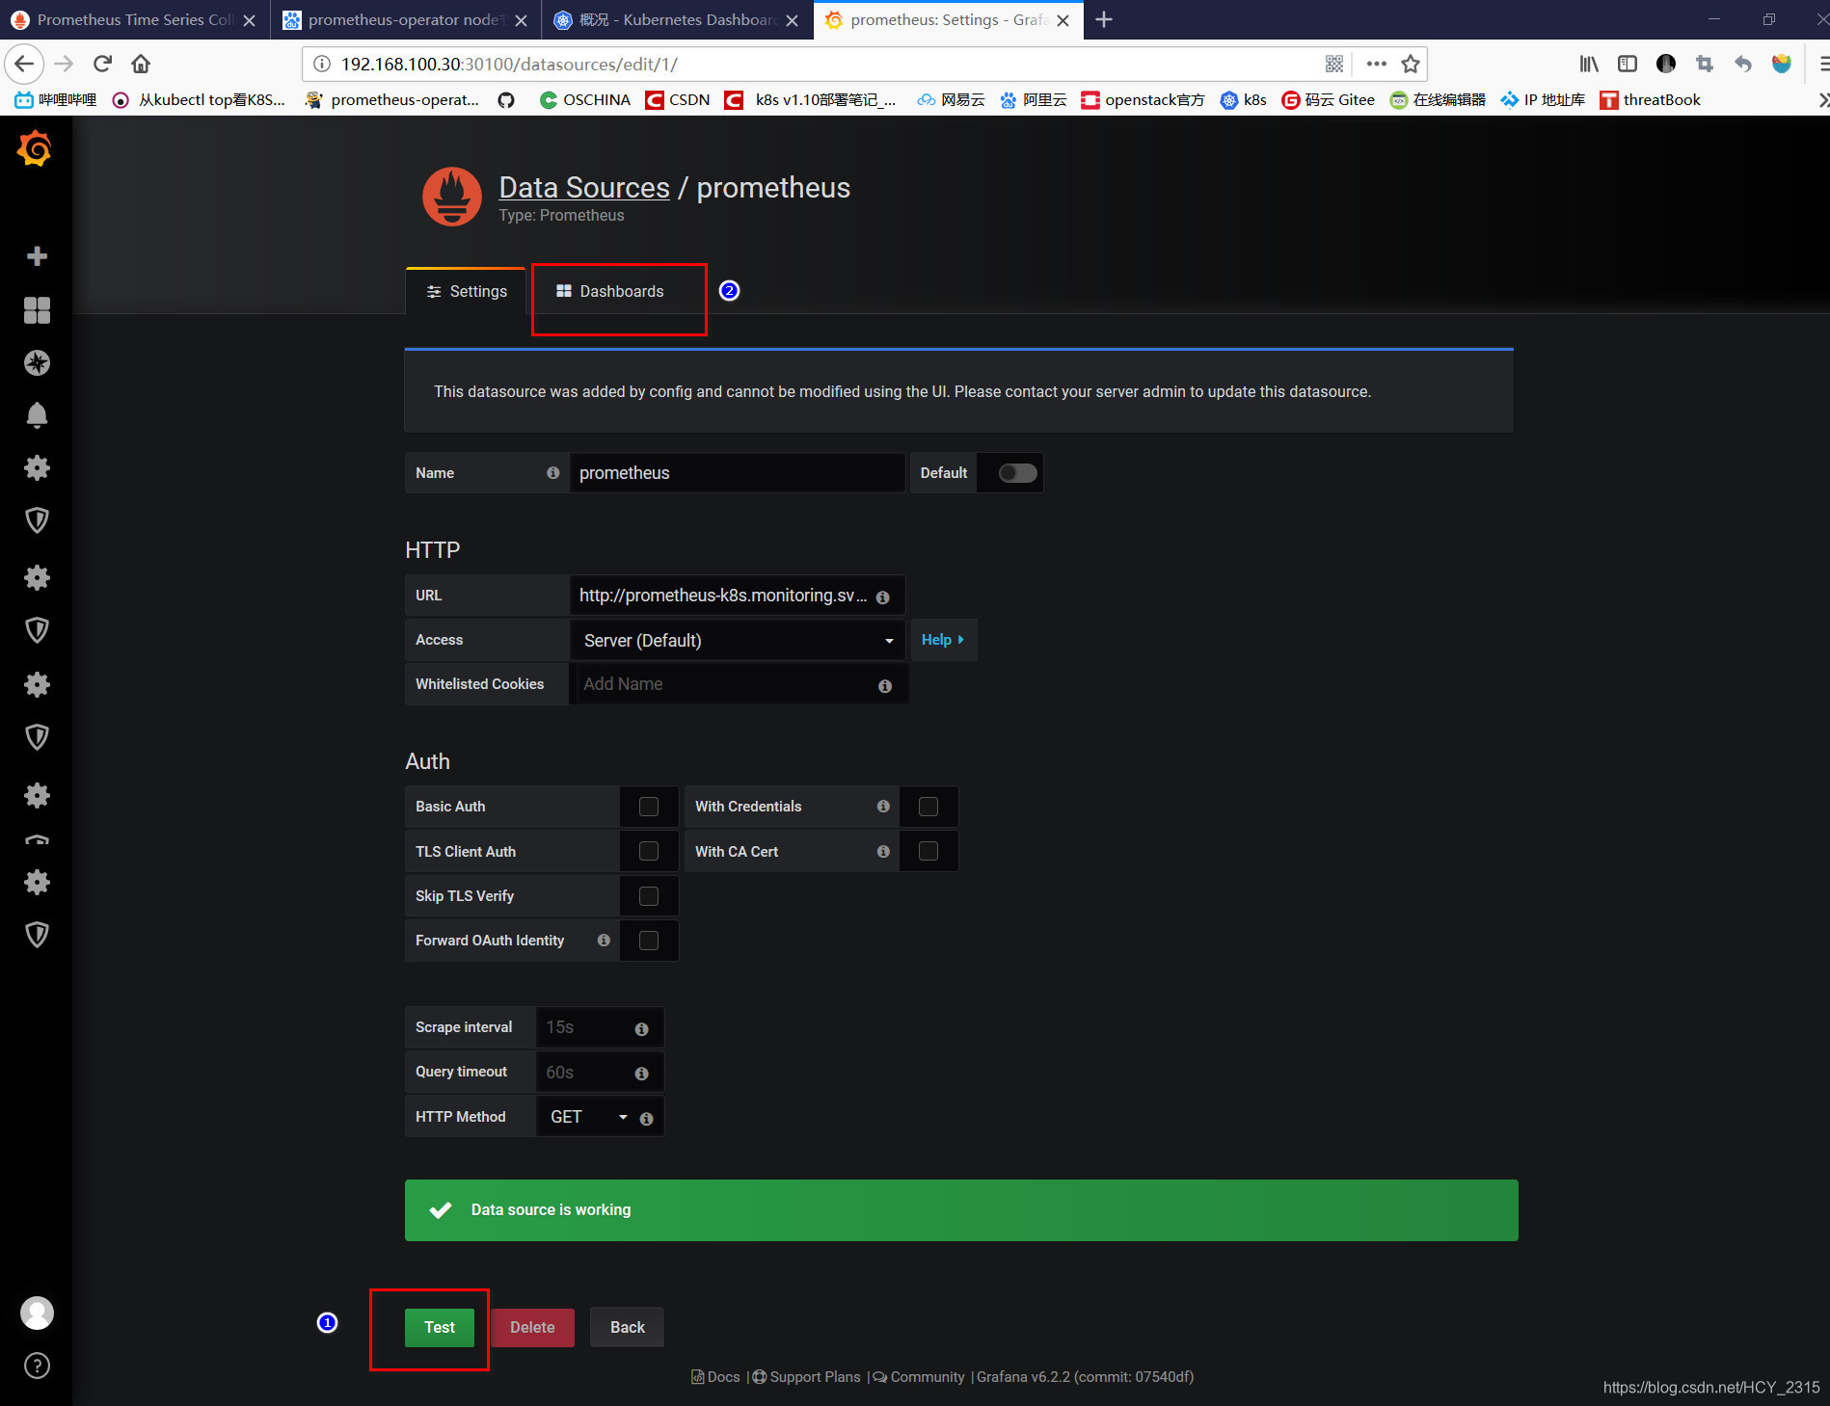Open the CSDN bookmark
The width and height of the screenshot is (1830, 1406).
coord(678,99)
